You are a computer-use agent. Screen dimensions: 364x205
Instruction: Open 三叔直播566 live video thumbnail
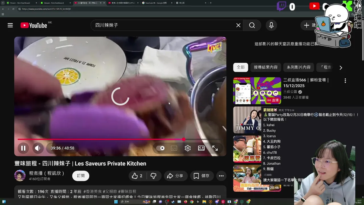pos(257,91)
